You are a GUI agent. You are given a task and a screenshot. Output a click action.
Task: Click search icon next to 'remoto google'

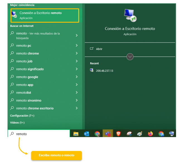pyautogui.click(x=12, y=77)
